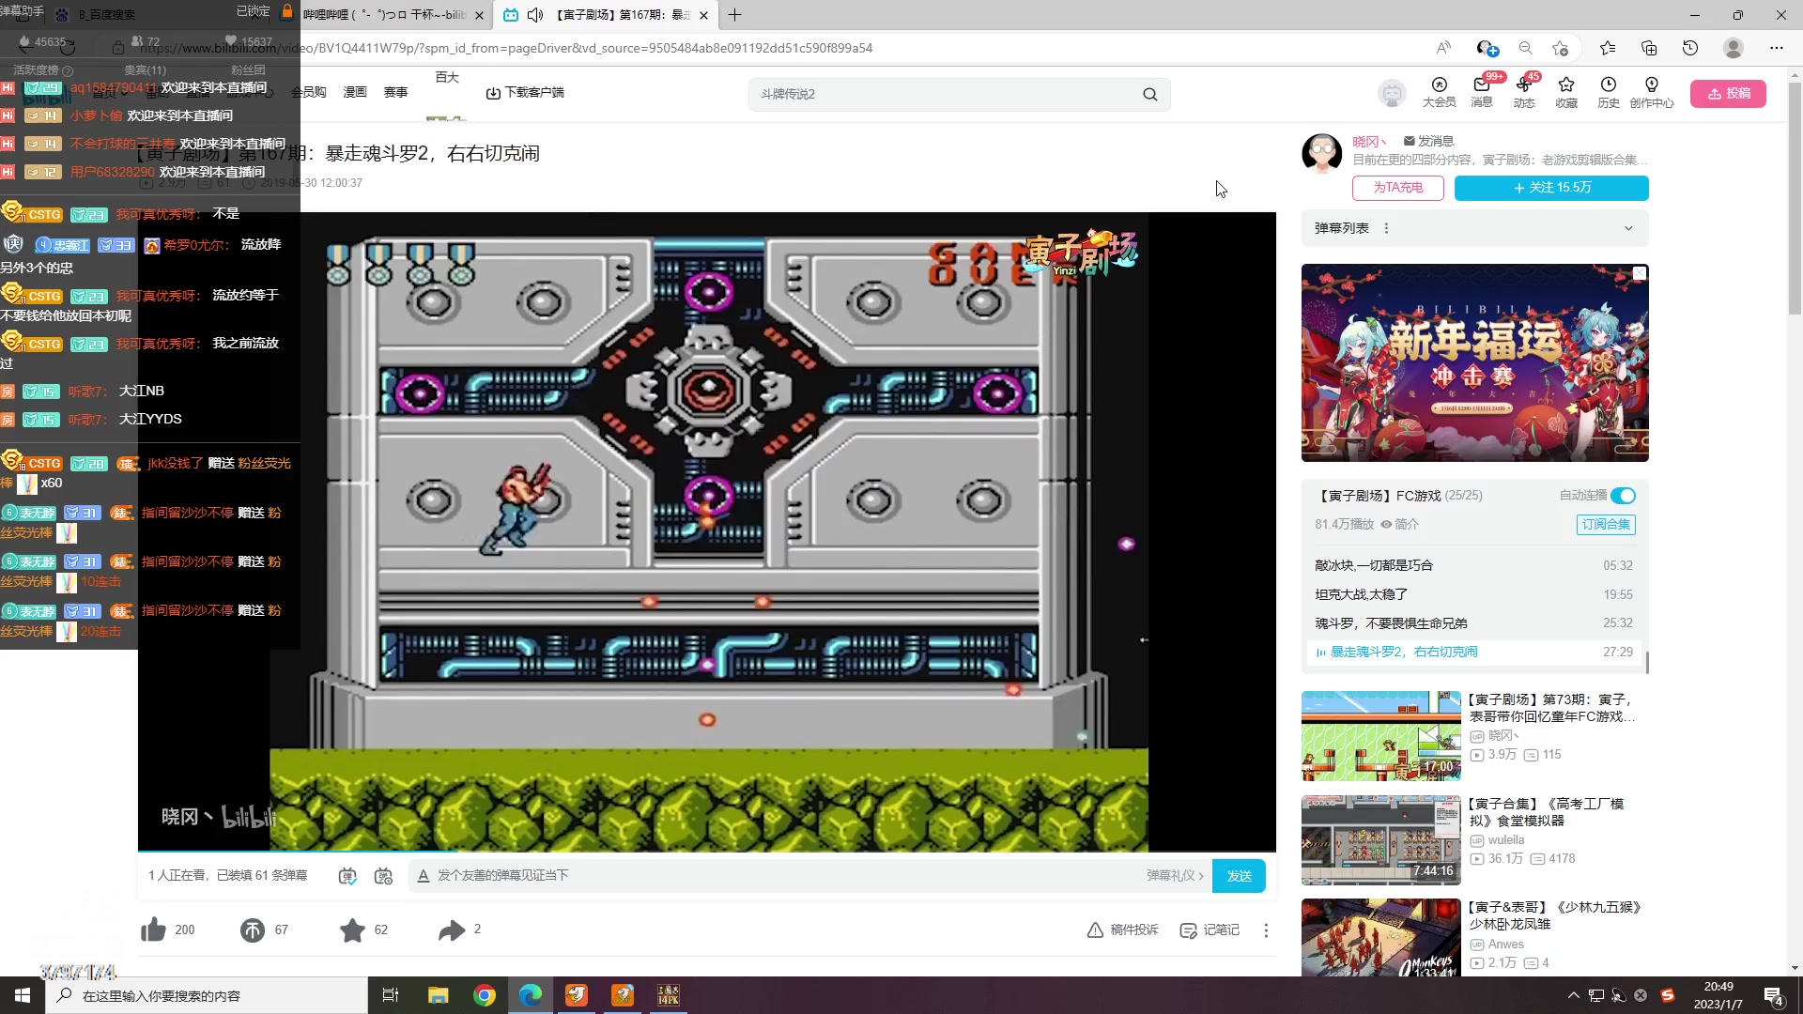Open 弹幕礼仪 etiquette link arrow
1803x1014 pixels.
[x=1175, y=875]
